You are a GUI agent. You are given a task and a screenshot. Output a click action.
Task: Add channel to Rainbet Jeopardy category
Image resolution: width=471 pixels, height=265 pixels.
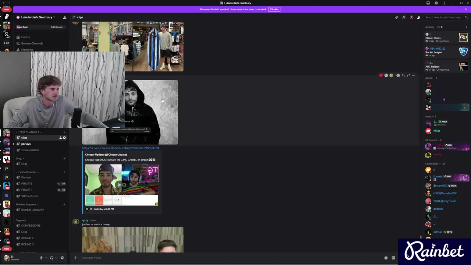[x=64, y=205]
